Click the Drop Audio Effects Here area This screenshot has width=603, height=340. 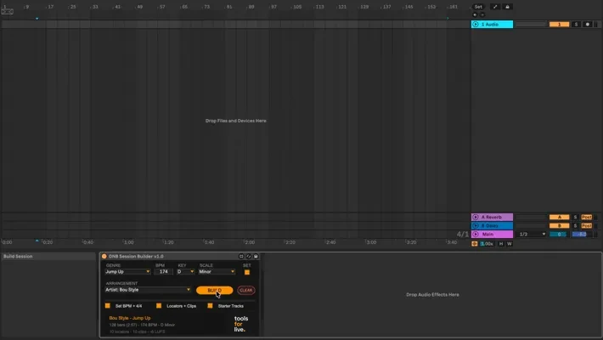pyautogui.click(x=432, y=295)
